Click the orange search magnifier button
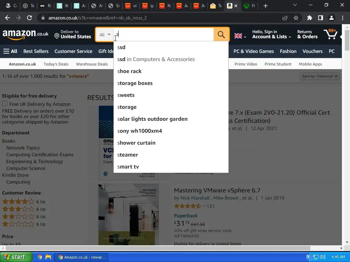 [221, 34]
